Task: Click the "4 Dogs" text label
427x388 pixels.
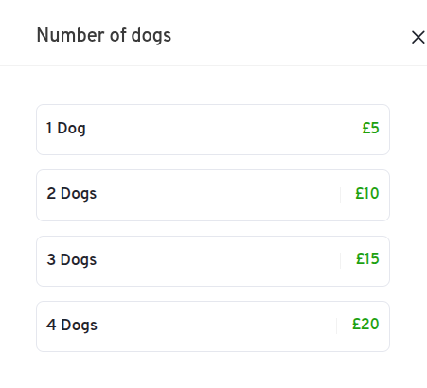Action: pos(72,326)
